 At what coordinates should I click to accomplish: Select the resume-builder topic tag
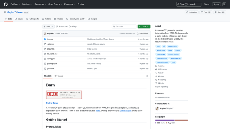pyautogui.click(x=173, y=54)
